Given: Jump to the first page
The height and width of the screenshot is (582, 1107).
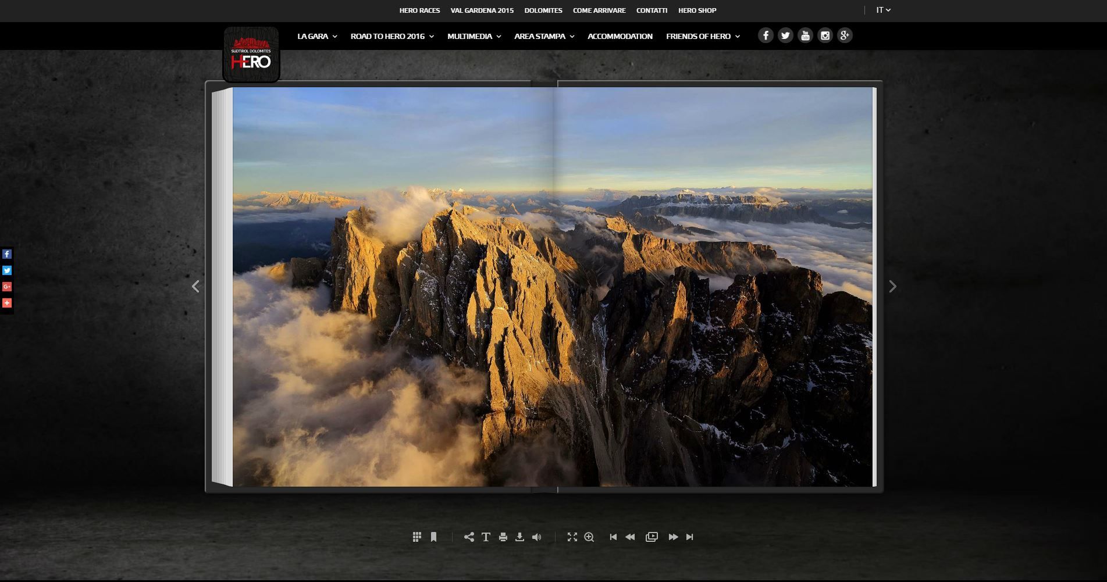Looking at the screenshot, I should tap(613, 537).
